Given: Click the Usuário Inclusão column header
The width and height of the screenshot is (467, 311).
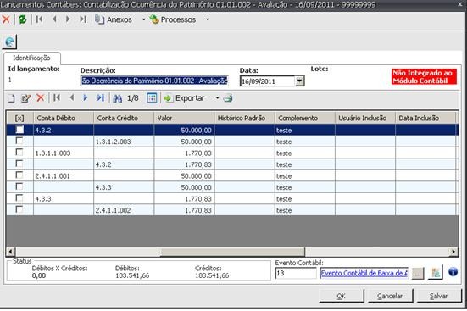Looking at the screenshot, I should 365,119.
